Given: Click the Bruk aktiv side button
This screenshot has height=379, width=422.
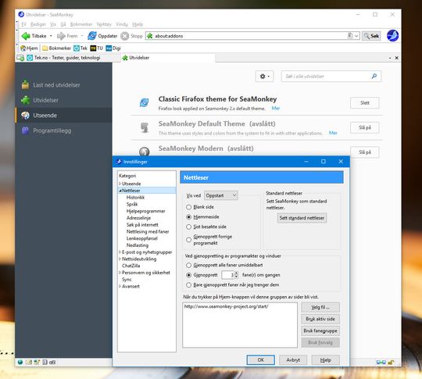Looking at the screenshot, I should (320, 319).
